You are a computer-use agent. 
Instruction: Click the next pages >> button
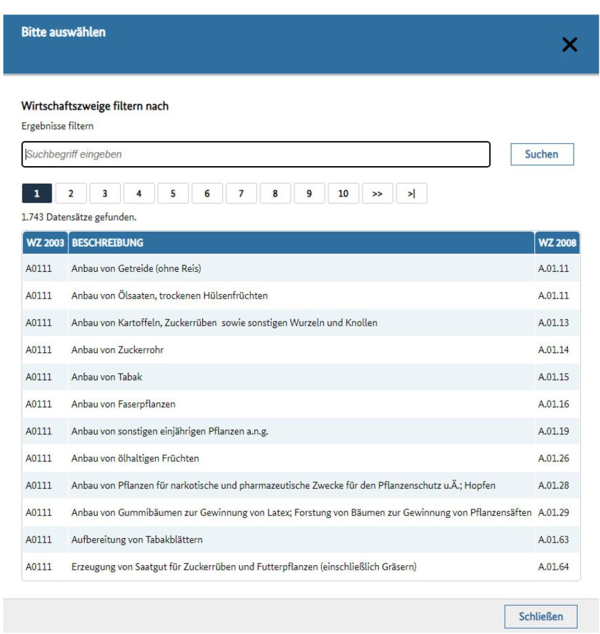click(377, 194)
